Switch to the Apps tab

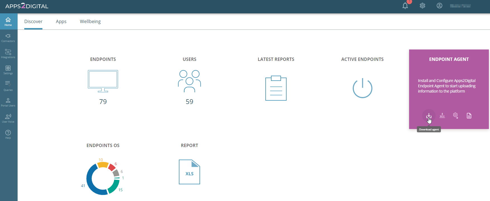point(61,21)
